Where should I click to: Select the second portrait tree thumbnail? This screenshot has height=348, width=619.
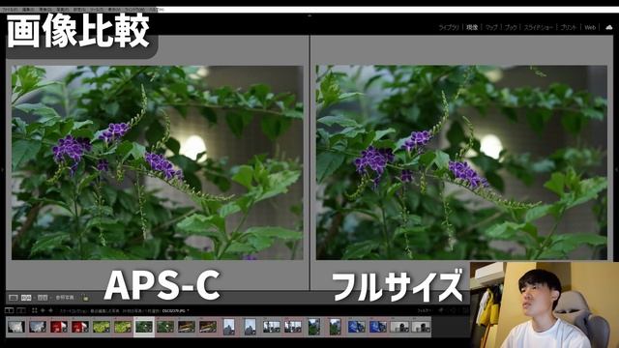[x=336, y=327]
